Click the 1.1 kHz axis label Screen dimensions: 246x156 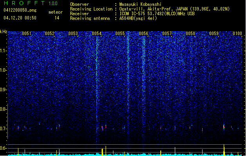coord(4,51)
